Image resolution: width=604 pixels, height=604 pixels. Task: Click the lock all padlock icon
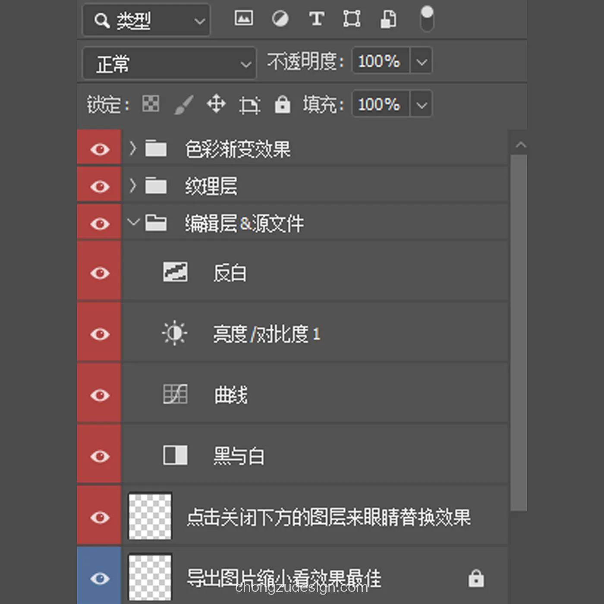click(283, 104)
